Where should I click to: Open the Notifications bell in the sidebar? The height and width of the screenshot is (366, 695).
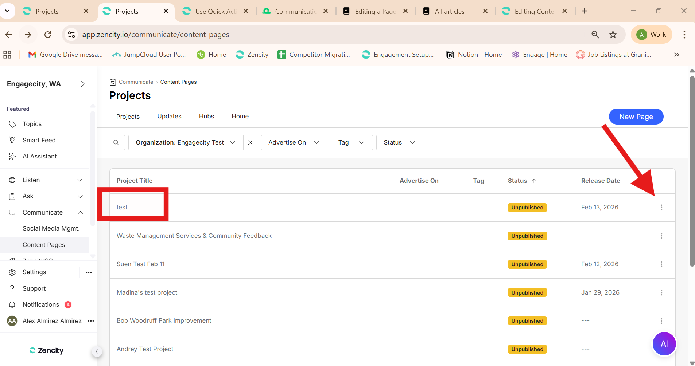click(x=12, y=304)
